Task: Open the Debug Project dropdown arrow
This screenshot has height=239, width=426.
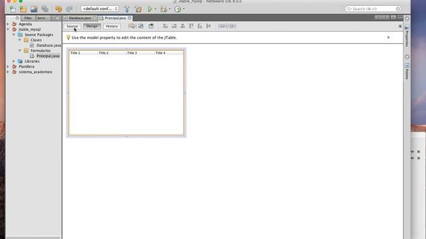Action: point(170,9)
